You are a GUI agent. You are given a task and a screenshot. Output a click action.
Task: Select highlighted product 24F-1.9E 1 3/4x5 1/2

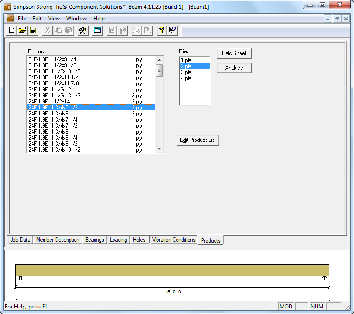pos(91,108)
